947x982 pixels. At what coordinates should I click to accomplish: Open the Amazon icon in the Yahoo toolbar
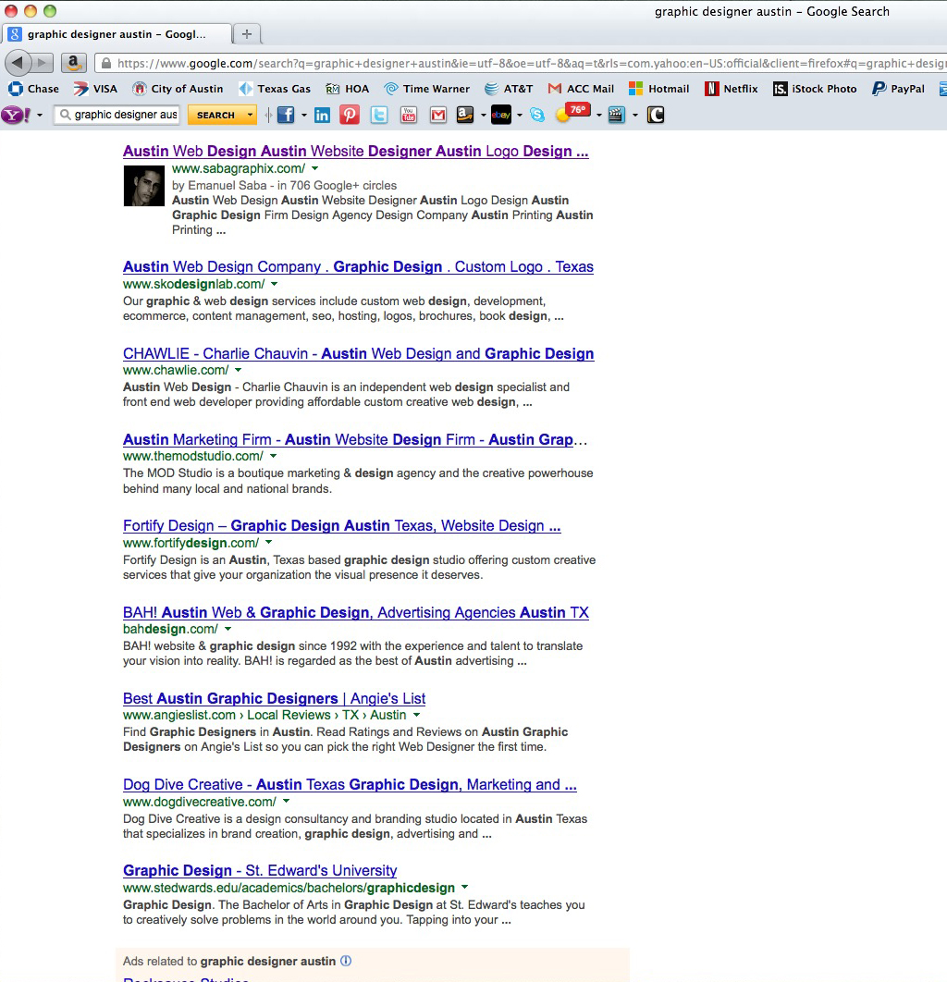pos(465,115)
